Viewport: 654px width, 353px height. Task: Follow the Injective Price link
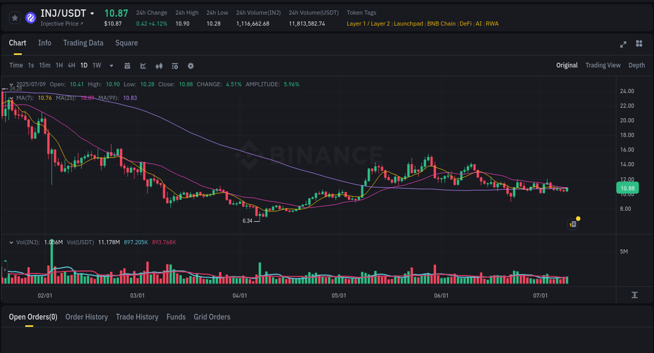pyautogui.click(x=59, y=24)
